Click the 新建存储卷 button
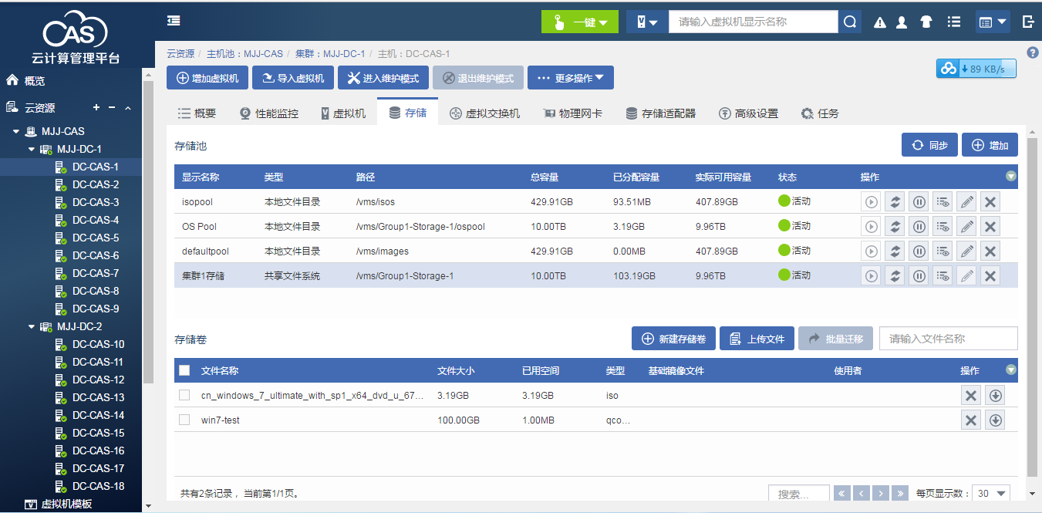The height and width of the screenshot is (513, 1042). tap(674, 339)
